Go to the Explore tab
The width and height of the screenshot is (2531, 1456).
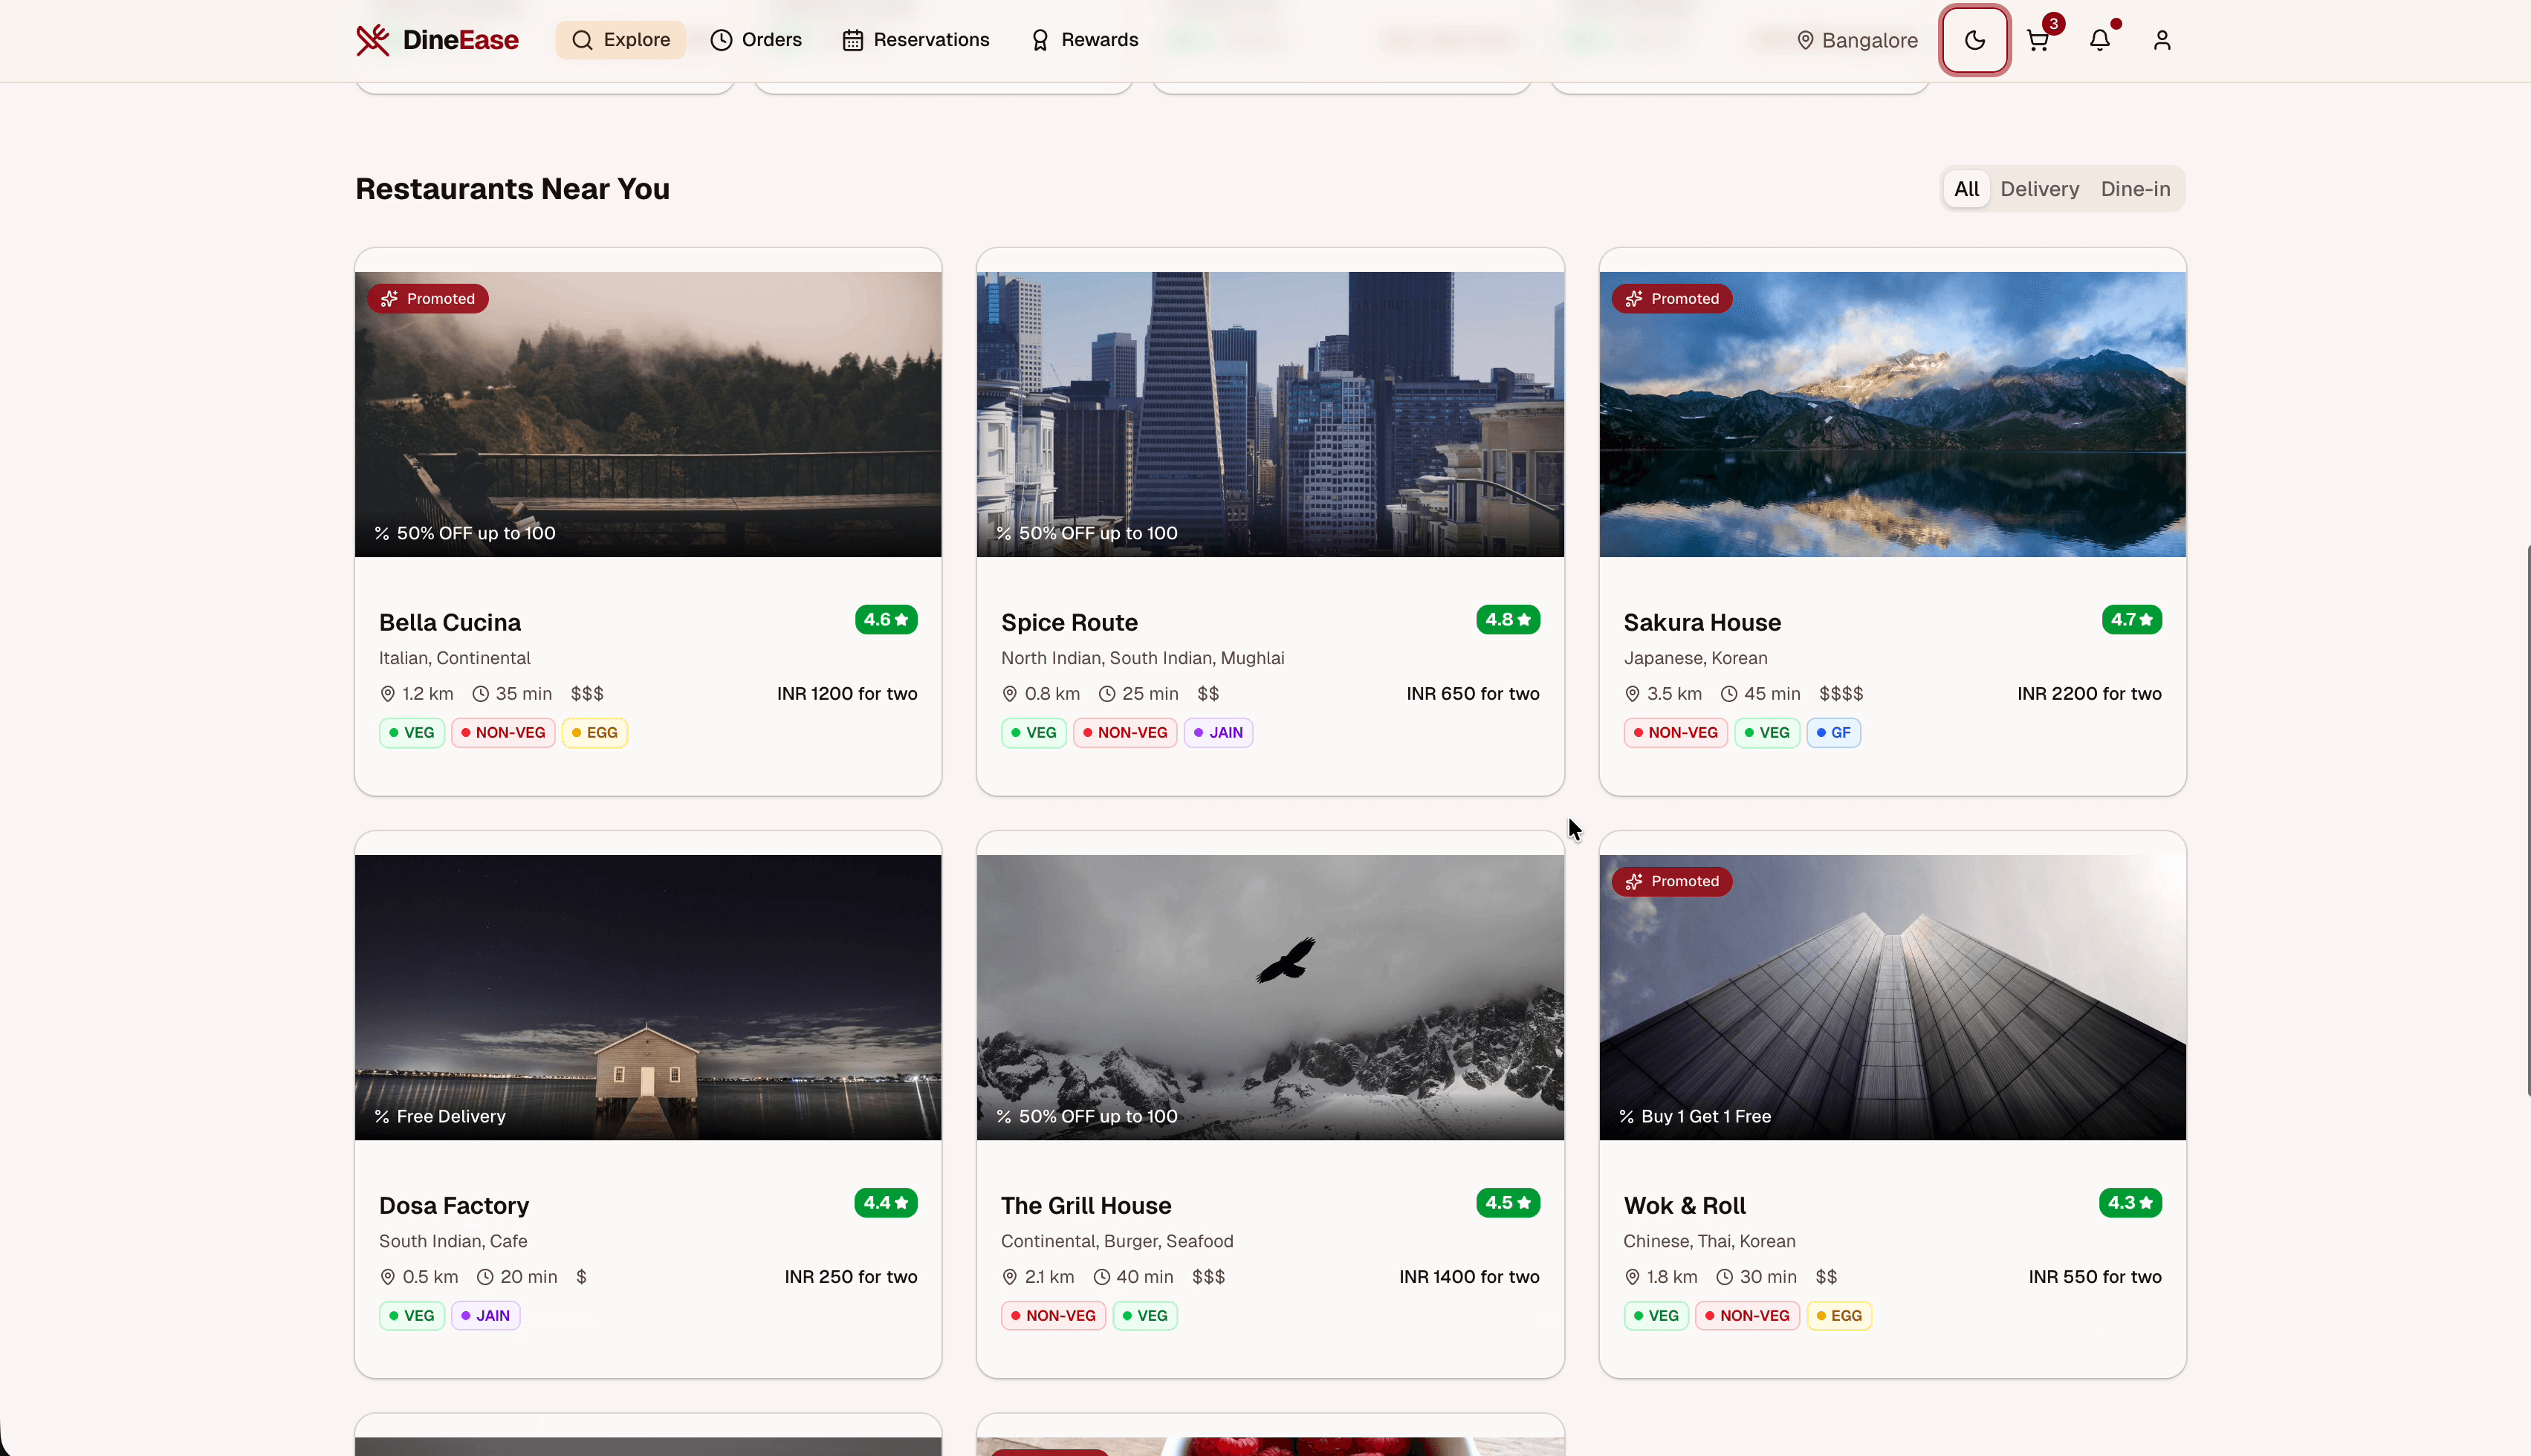pos(620,40)
